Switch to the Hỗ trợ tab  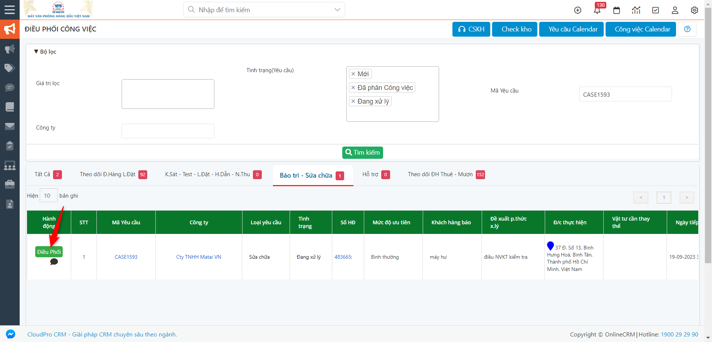[376, 174]
